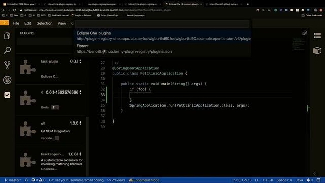Bookmark this page with star icon
Image resolution: width=325 pixels, height=183 pixels.
[269, 10]
